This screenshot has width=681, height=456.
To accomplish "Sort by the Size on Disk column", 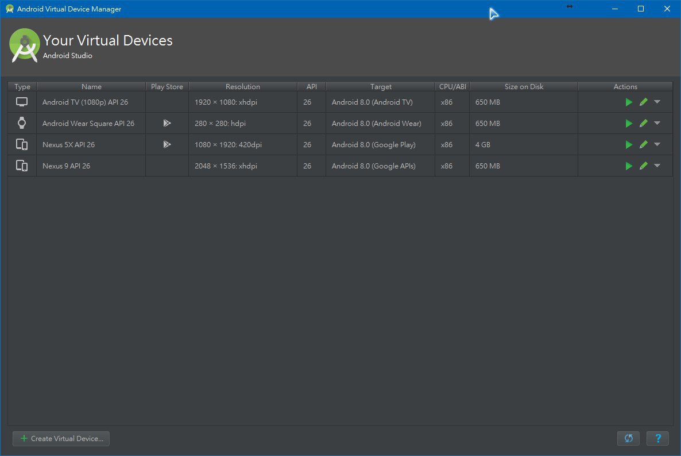I will click(x=524, y=87).
